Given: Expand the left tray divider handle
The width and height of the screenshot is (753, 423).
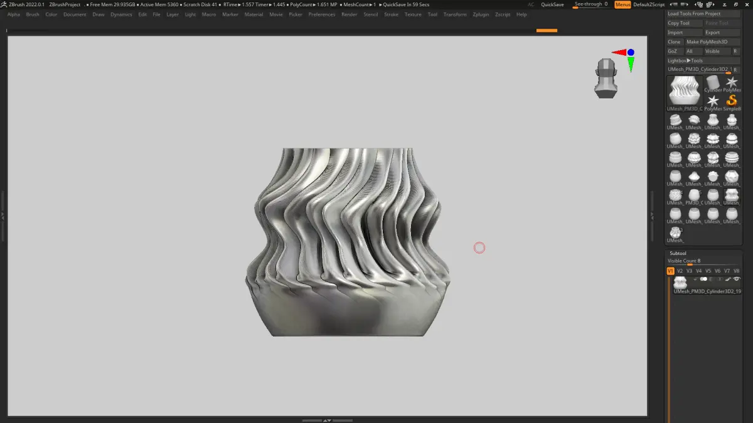Looking at the screenshot, I should pyautogui.click(x=3, y=215).
